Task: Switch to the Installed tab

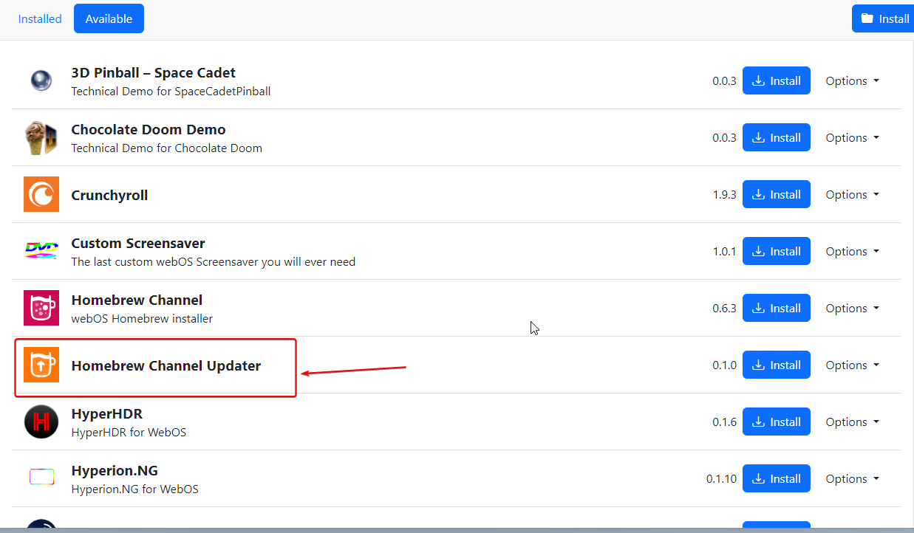Action: [x=40, y=19]
